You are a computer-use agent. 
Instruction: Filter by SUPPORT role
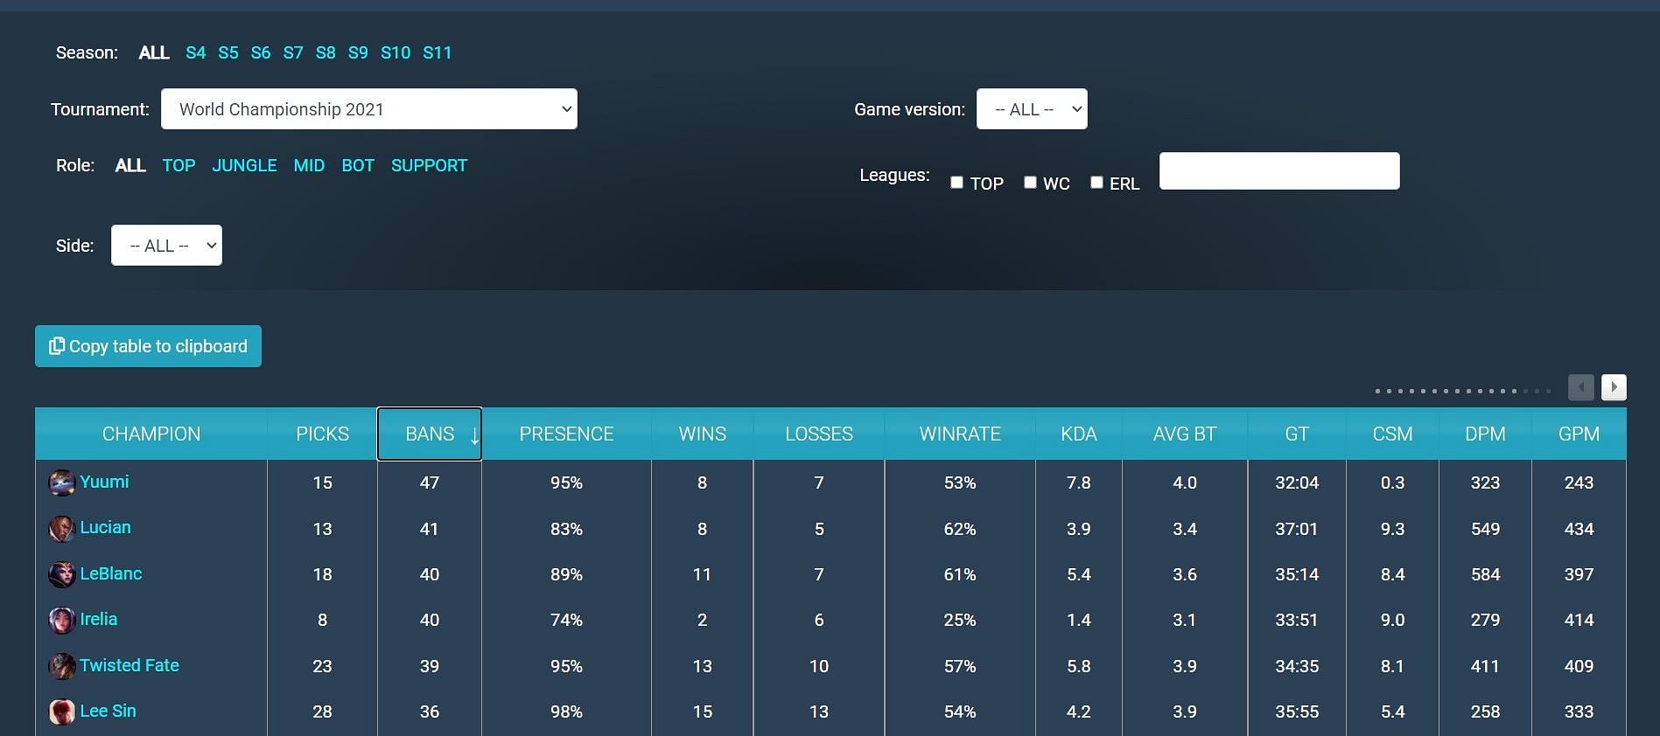pos(430,165)
